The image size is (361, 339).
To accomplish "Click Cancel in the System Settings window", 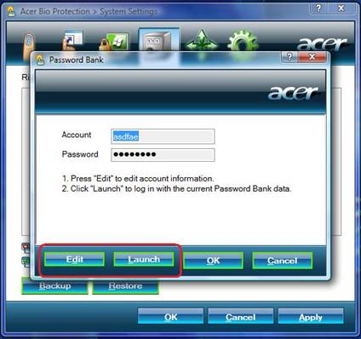I will pyautogui.click(x=241, y=316).
